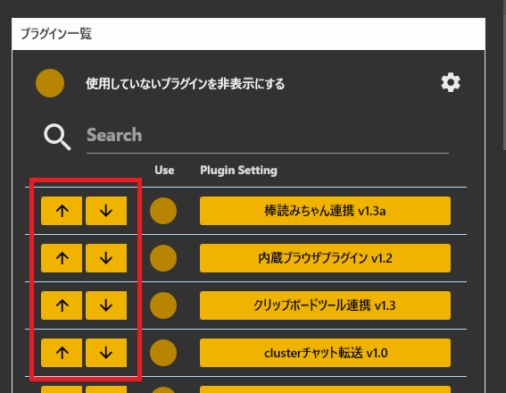
Task: Toggle Use for クリップボードツール連携 v1.3
Action: pos(163,305)
